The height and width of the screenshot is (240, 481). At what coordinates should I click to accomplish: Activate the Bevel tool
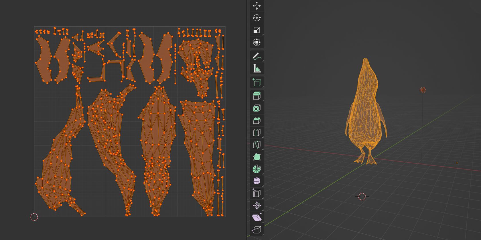pos(257,121)
